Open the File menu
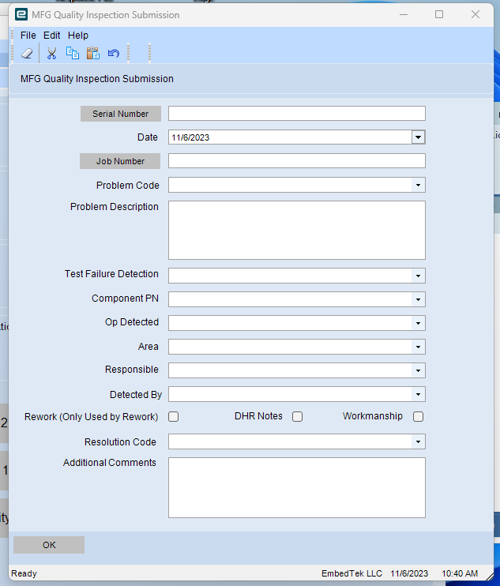500x586 pixels. point(28,36)
